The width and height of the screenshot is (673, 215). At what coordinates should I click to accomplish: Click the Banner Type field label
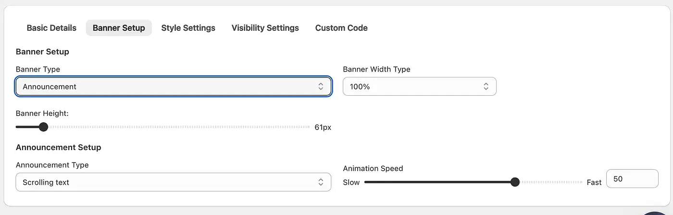point(38,69)
